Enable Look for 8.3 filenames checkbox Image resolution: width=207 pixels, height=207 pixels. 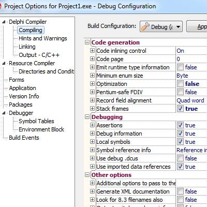[x=180, y=200]
